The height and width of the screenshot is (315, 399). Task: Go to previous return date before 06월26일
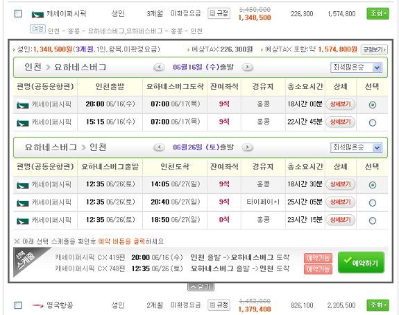click(159, 147)
